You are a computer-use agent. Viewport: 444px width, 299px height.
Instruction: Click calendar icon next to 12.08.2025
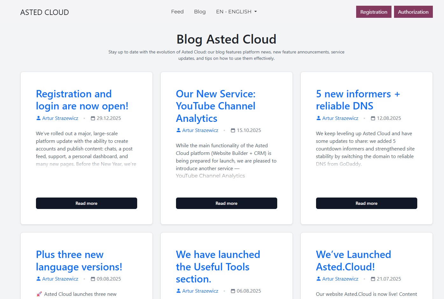coord(373,118)
